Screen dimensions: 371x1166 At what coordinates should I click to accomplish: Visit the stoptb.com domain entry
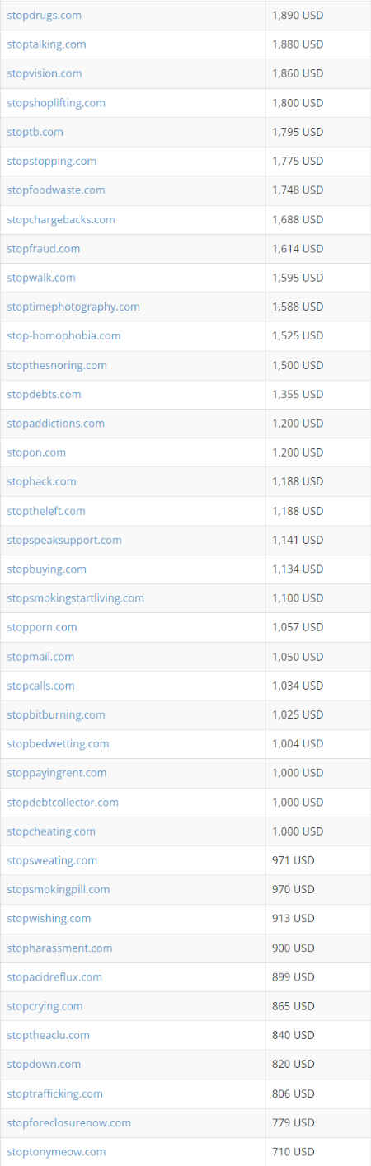coord(35,132)
